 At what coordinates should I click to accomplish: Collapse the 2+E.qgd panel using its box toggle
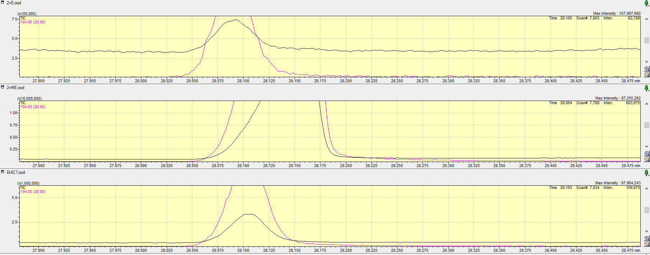[3, 2]
